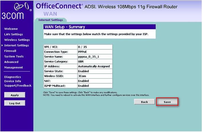202x132 pixels.
Task: Click the Automatically Assigned IP address value
Action: point(94,66)
